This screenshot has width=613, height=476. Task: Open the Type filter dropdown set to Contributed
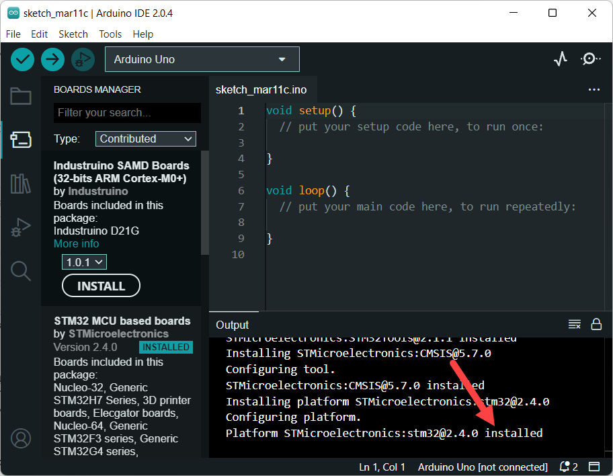click(x=145, y=139)
